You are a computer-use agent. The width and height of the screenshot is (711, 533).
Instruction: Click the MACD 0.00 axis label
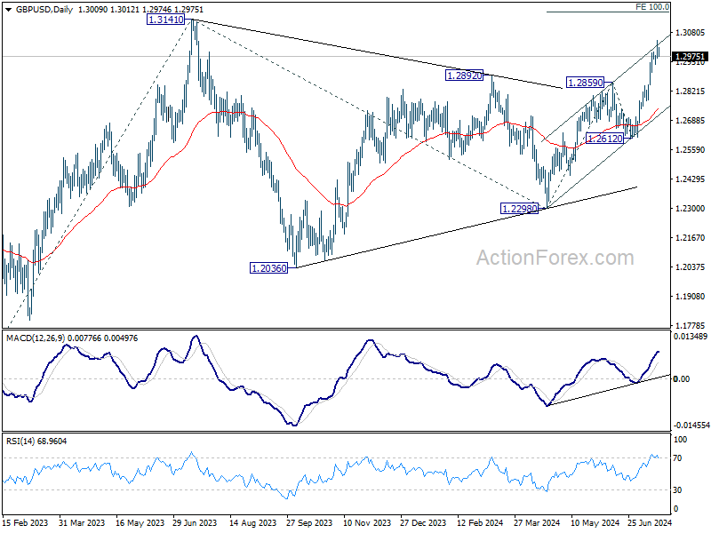pyautogui.click(x=682, y=379)
